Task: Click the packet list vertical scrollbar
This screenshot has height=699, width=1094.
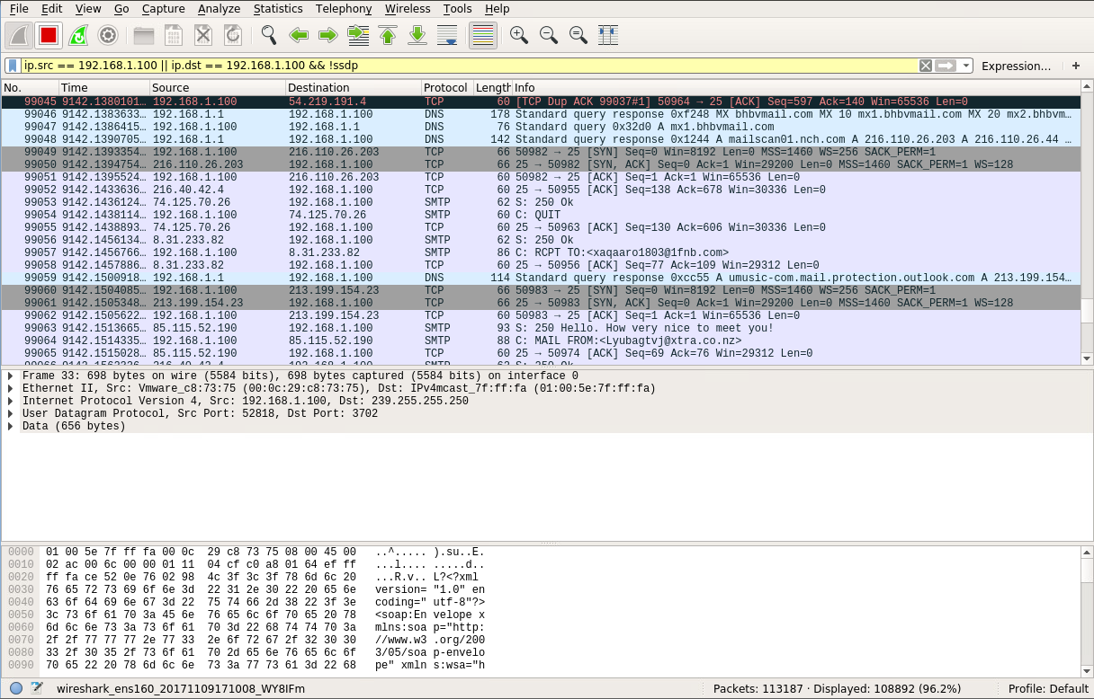Action: [x=1086, y=223]
